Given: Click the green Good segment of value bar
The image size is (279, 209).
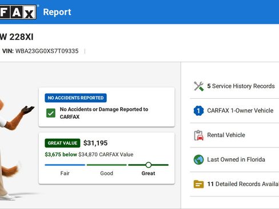Looking at the screenshot, I should 107,165.
